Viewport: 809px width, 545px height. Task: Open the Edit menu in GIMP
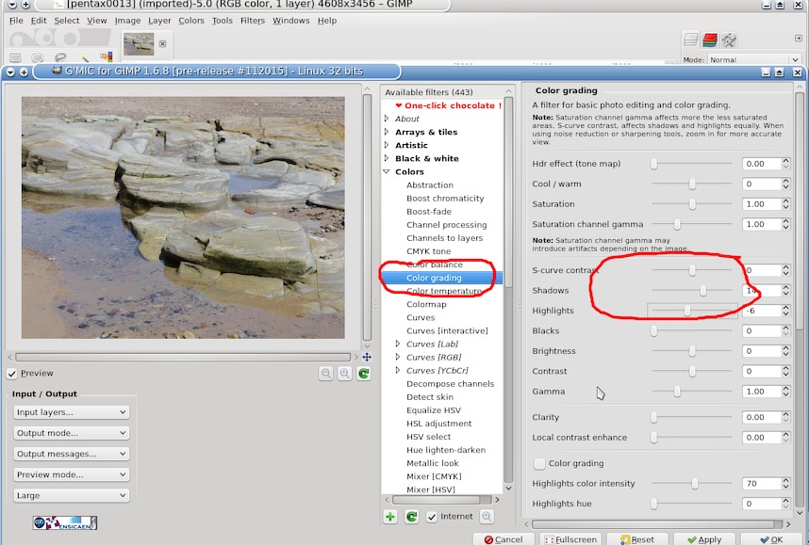click(x=39, y=21)
